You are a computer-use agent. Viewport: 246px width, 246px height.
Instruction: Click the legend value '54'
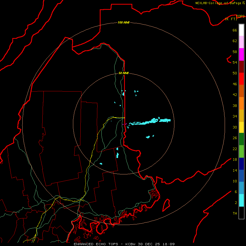[235, 62]
